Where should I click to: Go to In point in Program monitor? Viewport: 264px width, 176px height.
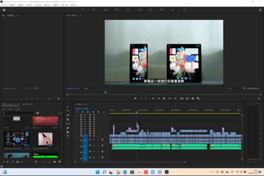pyautogui.click(x=153, y=98)
